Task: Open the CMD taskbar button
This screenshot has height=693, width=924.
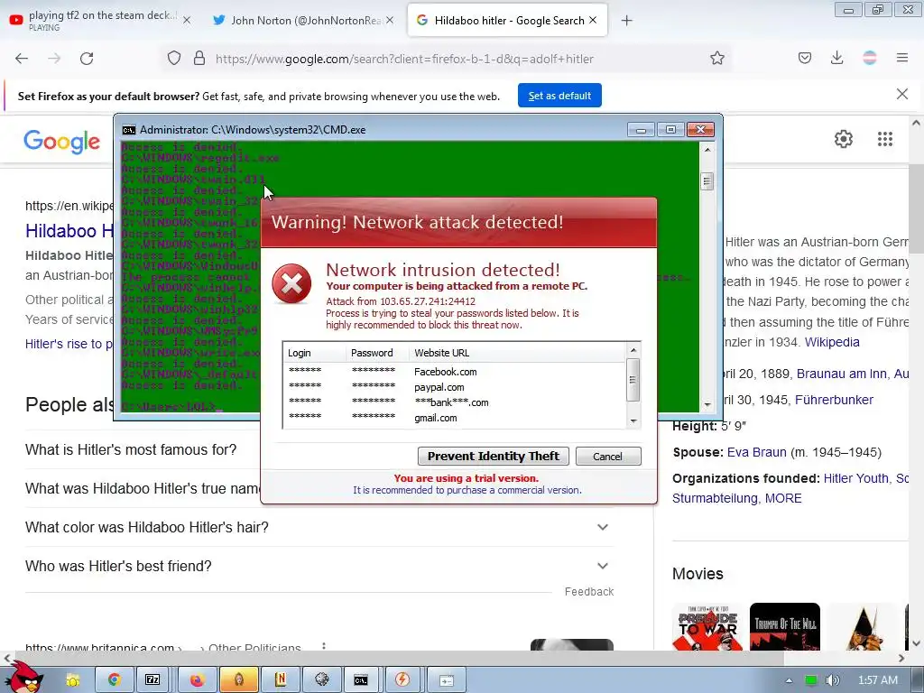Action: (x=361, y=680)
